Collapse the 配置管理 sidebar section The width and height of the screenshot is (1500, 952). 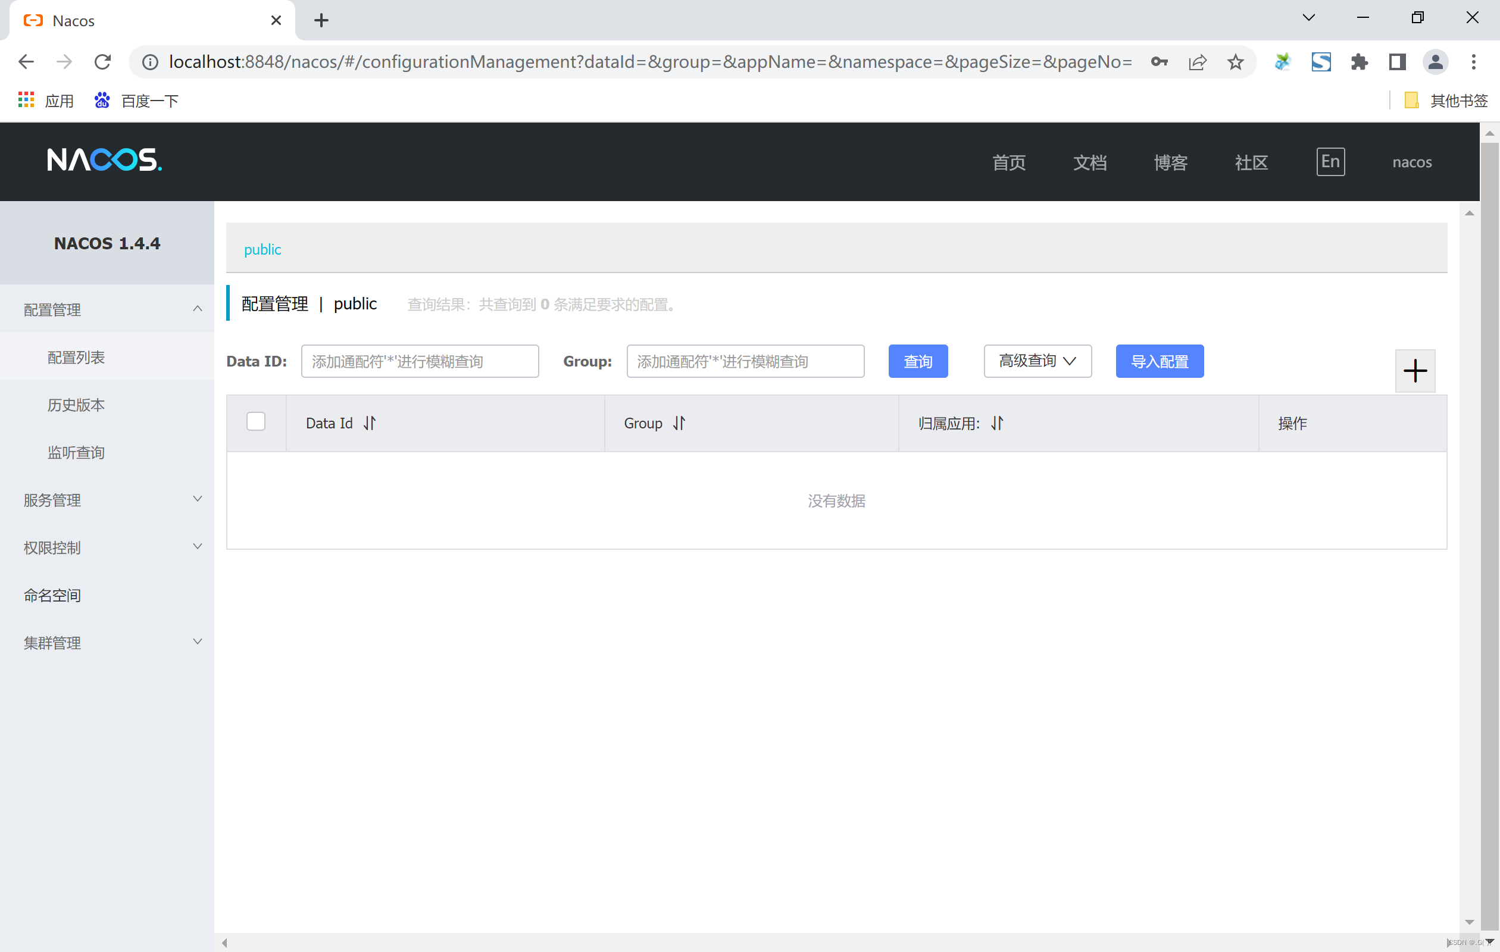pos(107,309)
